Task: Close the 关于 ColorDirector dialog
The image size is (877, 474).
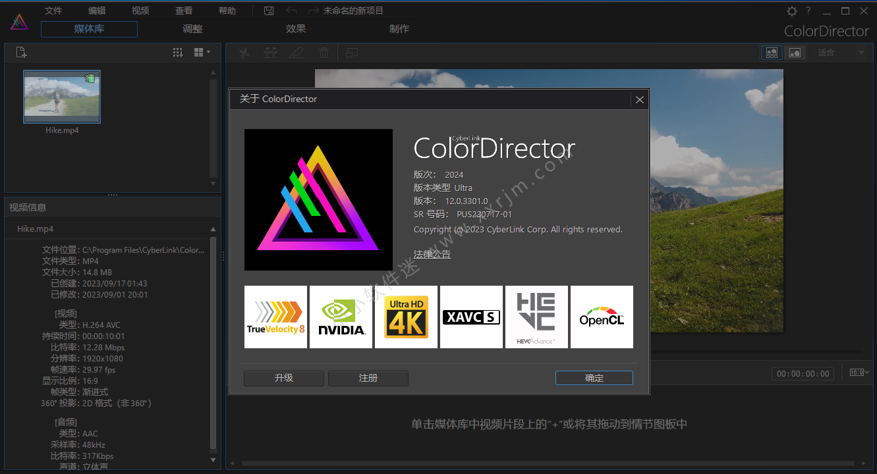Action: [x=639, y=99]
